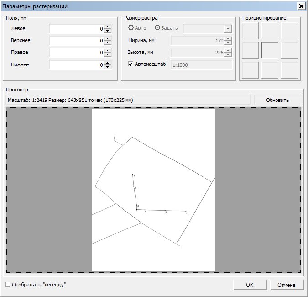
Task: Click the Отмена button
Action: click(x=287, y=285)
